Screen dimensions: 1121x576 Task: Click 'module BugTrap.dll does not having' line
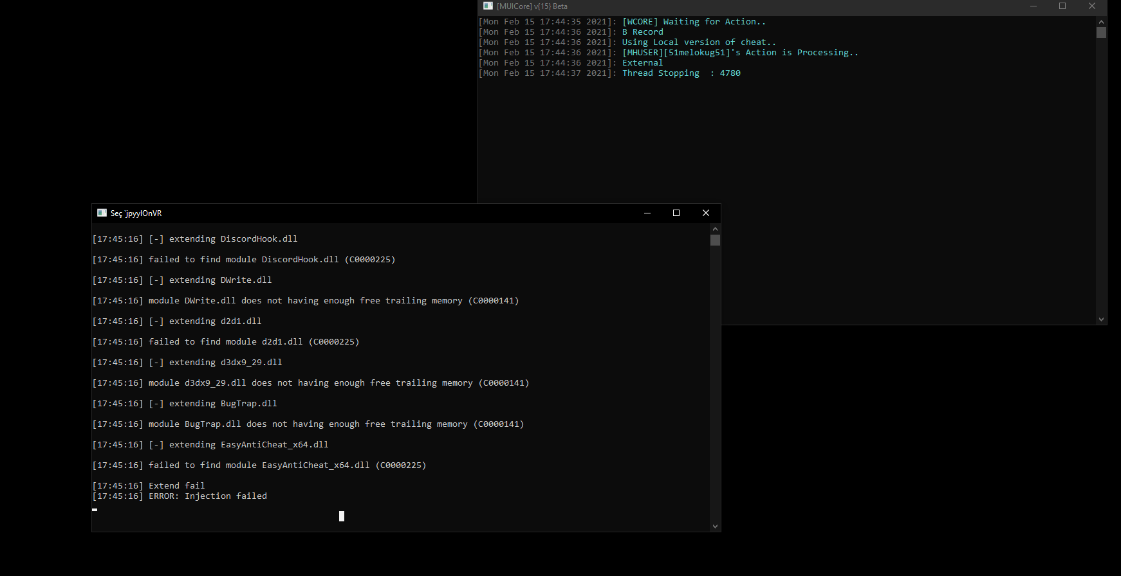click(308, 424)
